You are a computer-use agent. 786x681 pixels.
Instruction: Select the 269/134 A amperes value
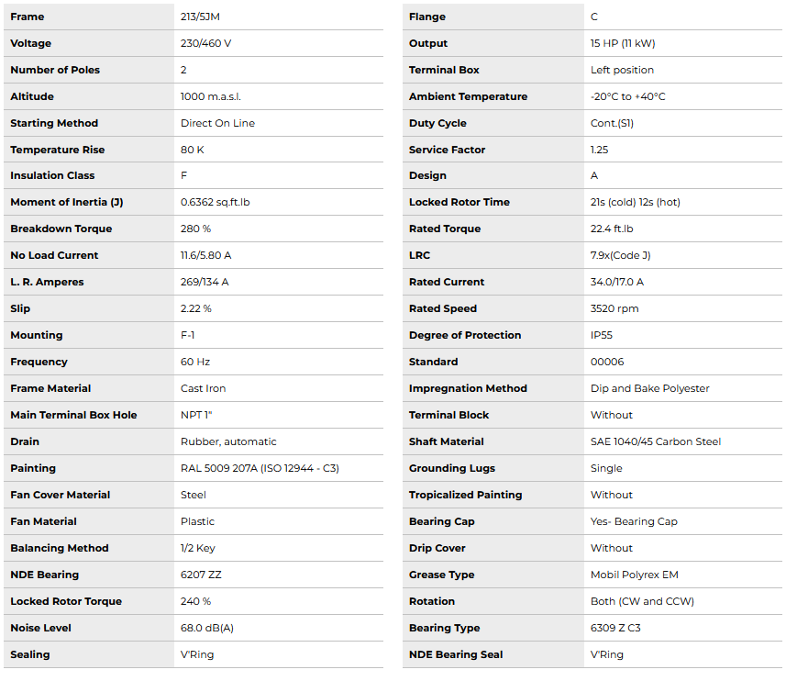205,282
